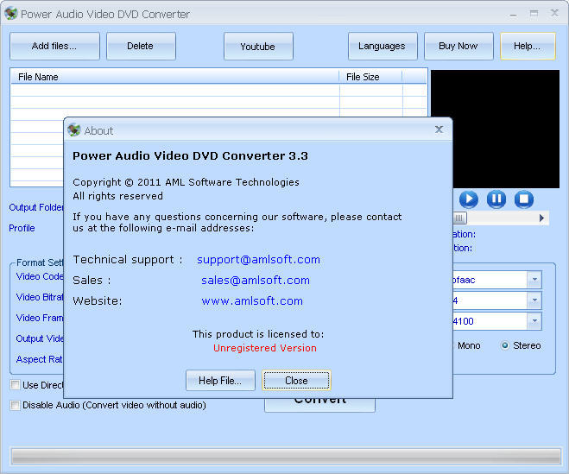Pause playback with the pause button

[x=496, y=199]
